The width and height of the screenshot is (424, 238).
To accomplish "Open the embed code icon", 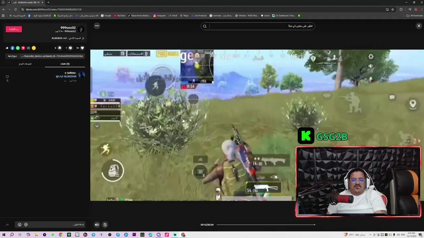I will click(28, 48).
